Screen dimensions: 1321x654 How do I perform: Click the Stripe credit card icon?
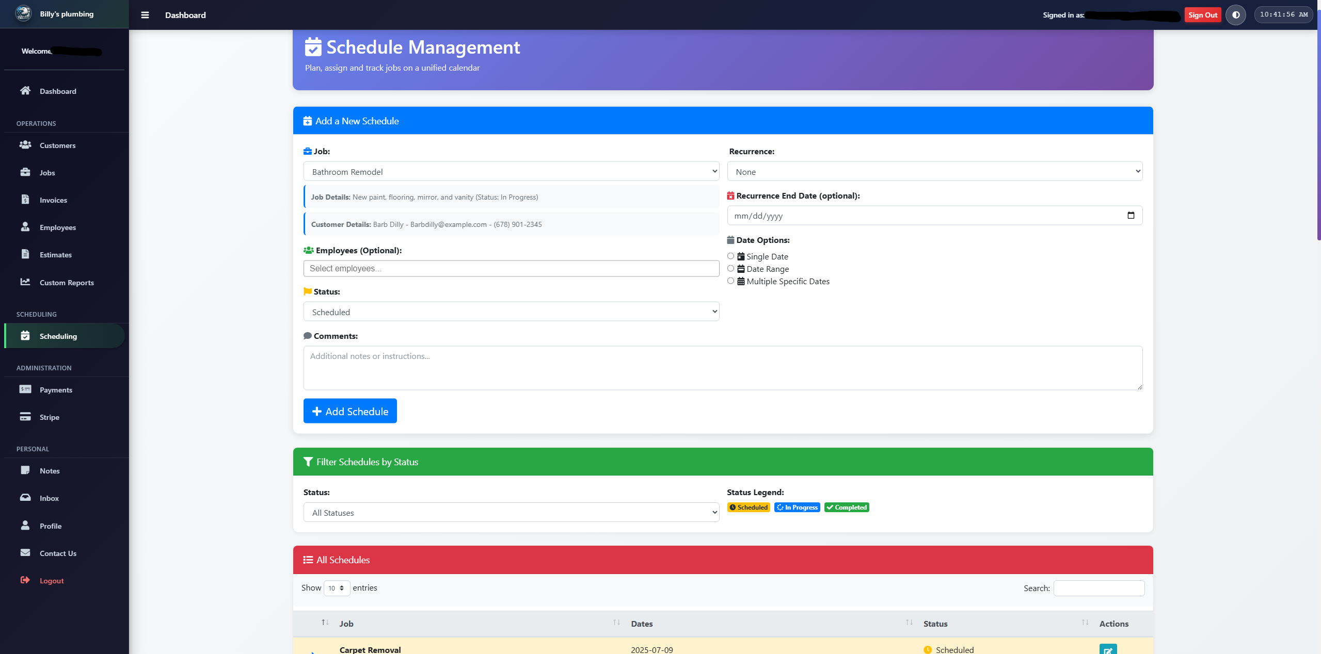click(x=25, y=417)
